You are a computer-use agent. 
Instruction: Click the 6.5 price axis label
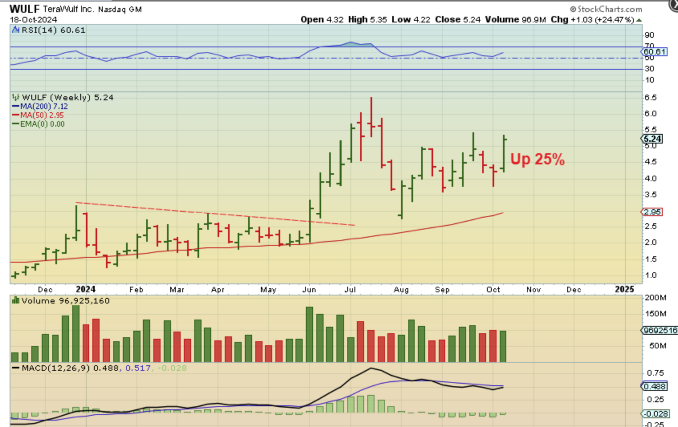651,98
